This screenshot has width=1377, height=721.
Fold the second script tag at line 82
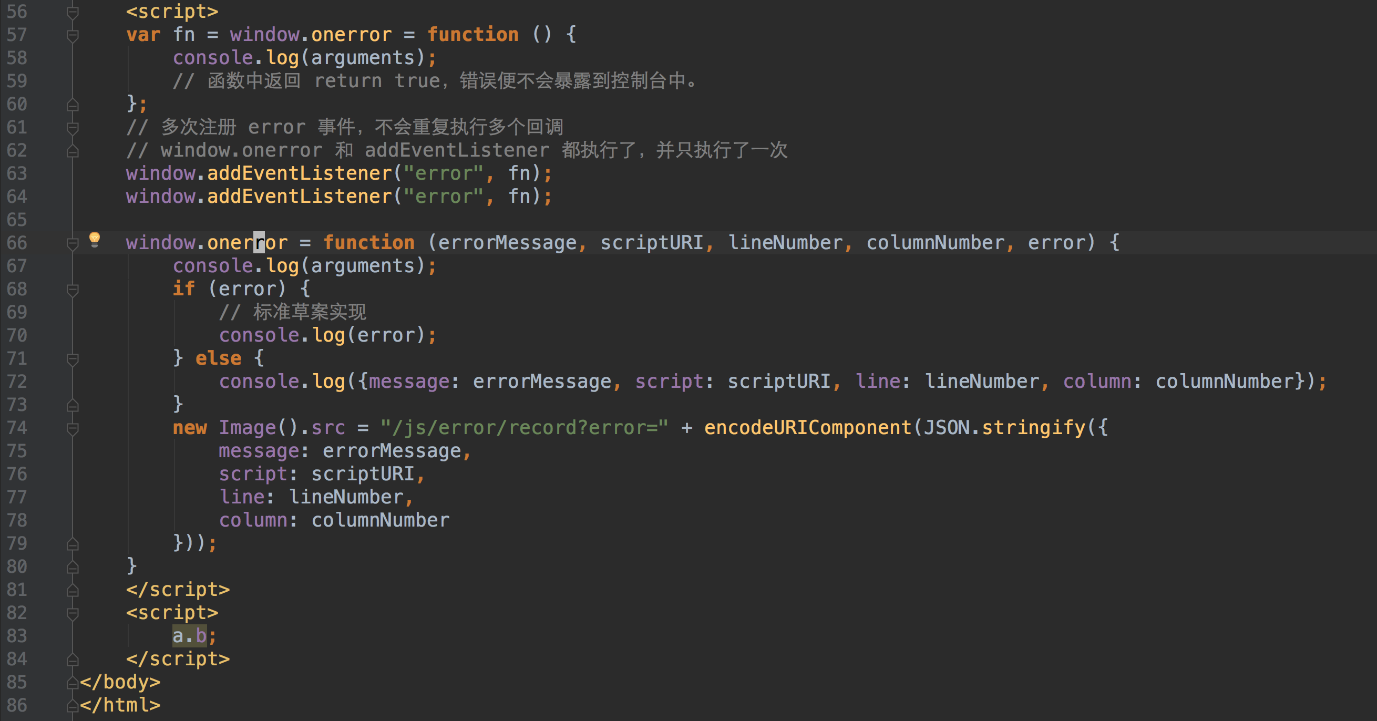tap(73, 614)
